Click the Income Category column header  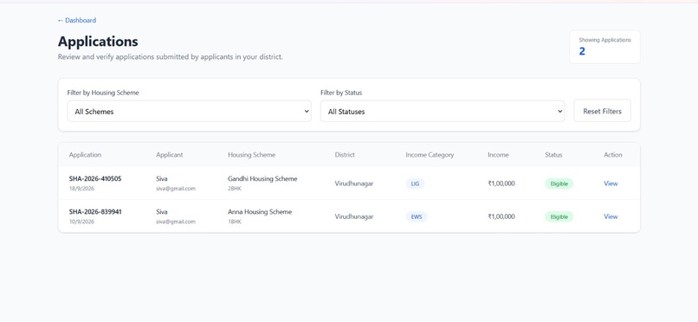click(x=430, y=155)
